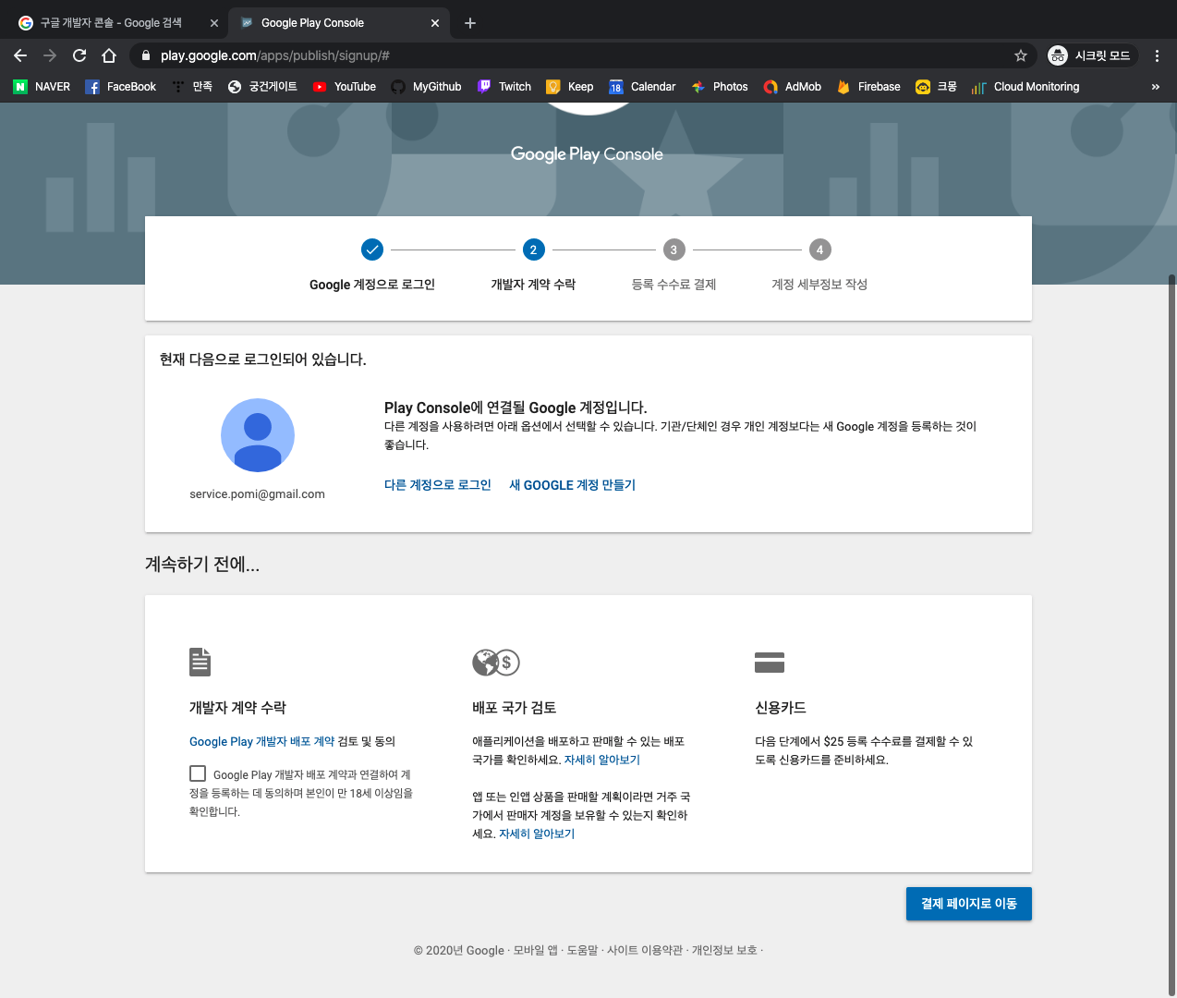The width and height of the screenshot is (1177, 998).
Task: Open the FaceBook bookmark
Action: [x=120, y=87]
